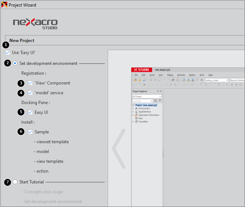Image resolution: width=245 pixels, height=207 pixels.
Task: Click the hand tool icon in preview toolbar
Action: pyautogui.click(x=140, y=84)
